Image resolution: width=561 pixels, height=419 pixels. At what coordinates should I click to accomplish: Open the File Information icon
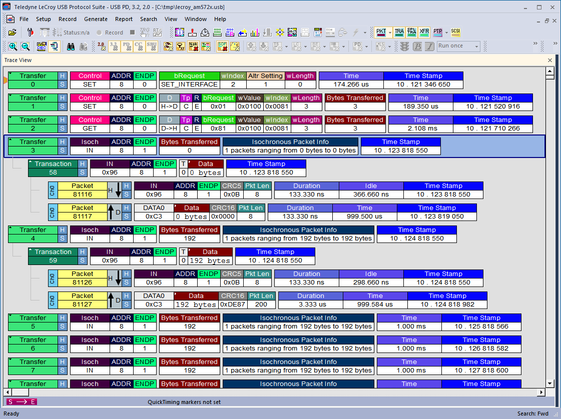tap(180, 32)
